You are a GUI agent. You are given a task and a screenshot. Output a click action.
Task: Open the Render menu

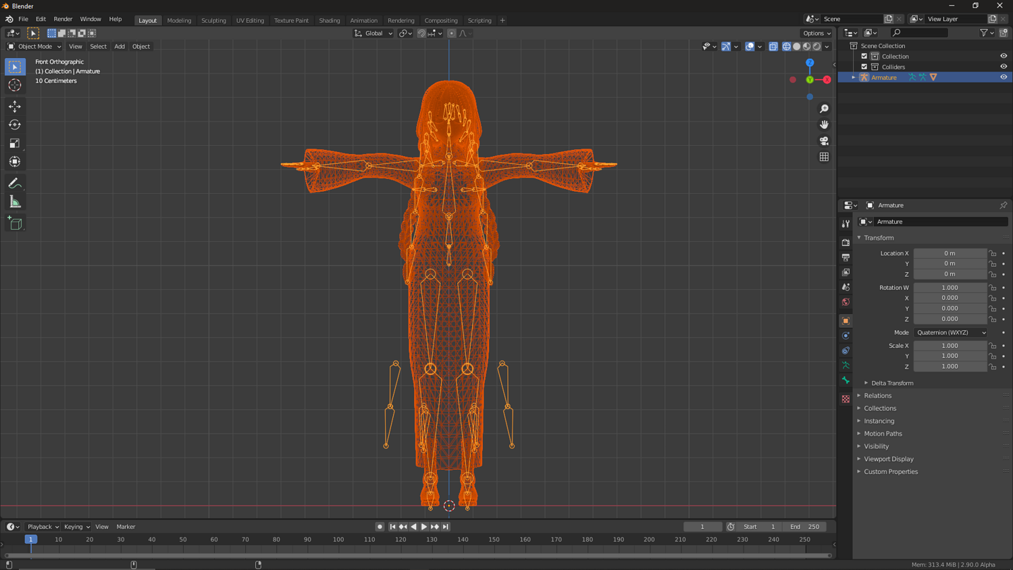click(x=63, y=20)
